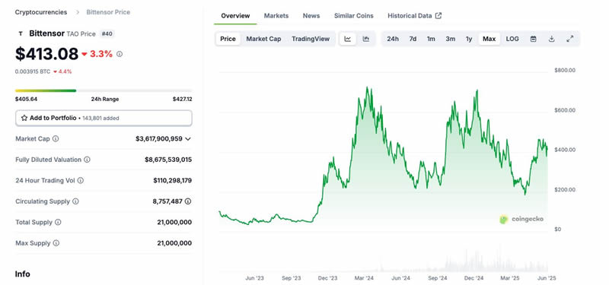Select the 24h time range
The image size is (609, 285).
393,39
